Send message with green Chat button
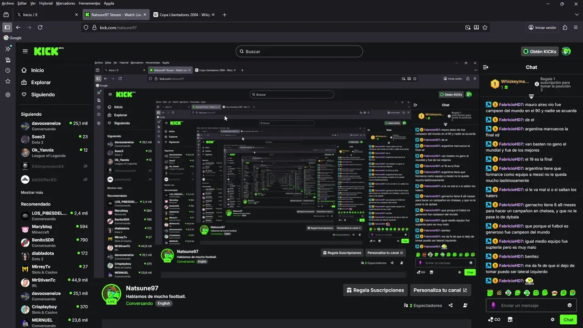 coord(568,320)
